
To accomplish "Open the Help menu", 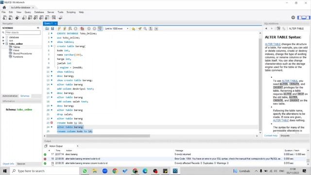I will pyautogui.click(x=81, y=12).
